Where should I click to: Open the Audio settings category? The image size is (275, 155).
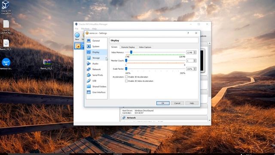click(97, 64)
